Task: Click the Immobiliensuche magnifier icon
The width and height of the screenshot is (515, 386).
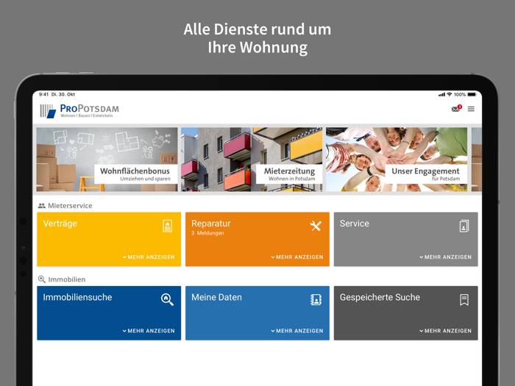Action: [167, 299]
